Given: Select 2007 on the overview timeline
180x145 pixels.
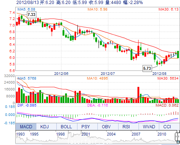Looking at the screenshot, I should click(136, 134).
